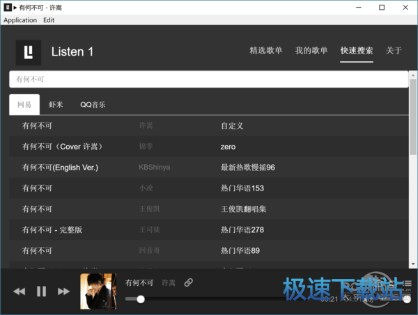This screenshot has width=418, height=315.
Task: Pause the playing song
Action: pos(41,291)
